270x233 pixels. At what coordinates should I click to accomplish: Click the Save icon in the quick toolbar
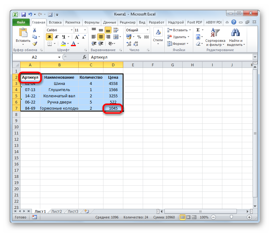[23, 14]
